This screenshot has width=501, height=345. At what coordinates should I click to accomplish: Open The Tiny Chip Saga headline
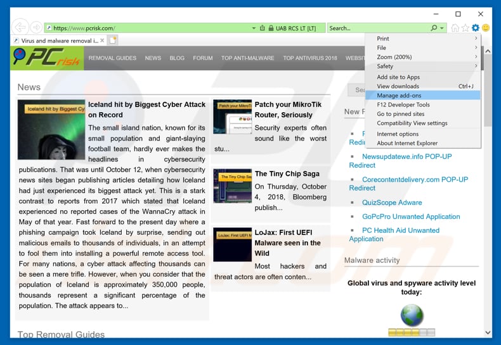click(x=287, y=174)
